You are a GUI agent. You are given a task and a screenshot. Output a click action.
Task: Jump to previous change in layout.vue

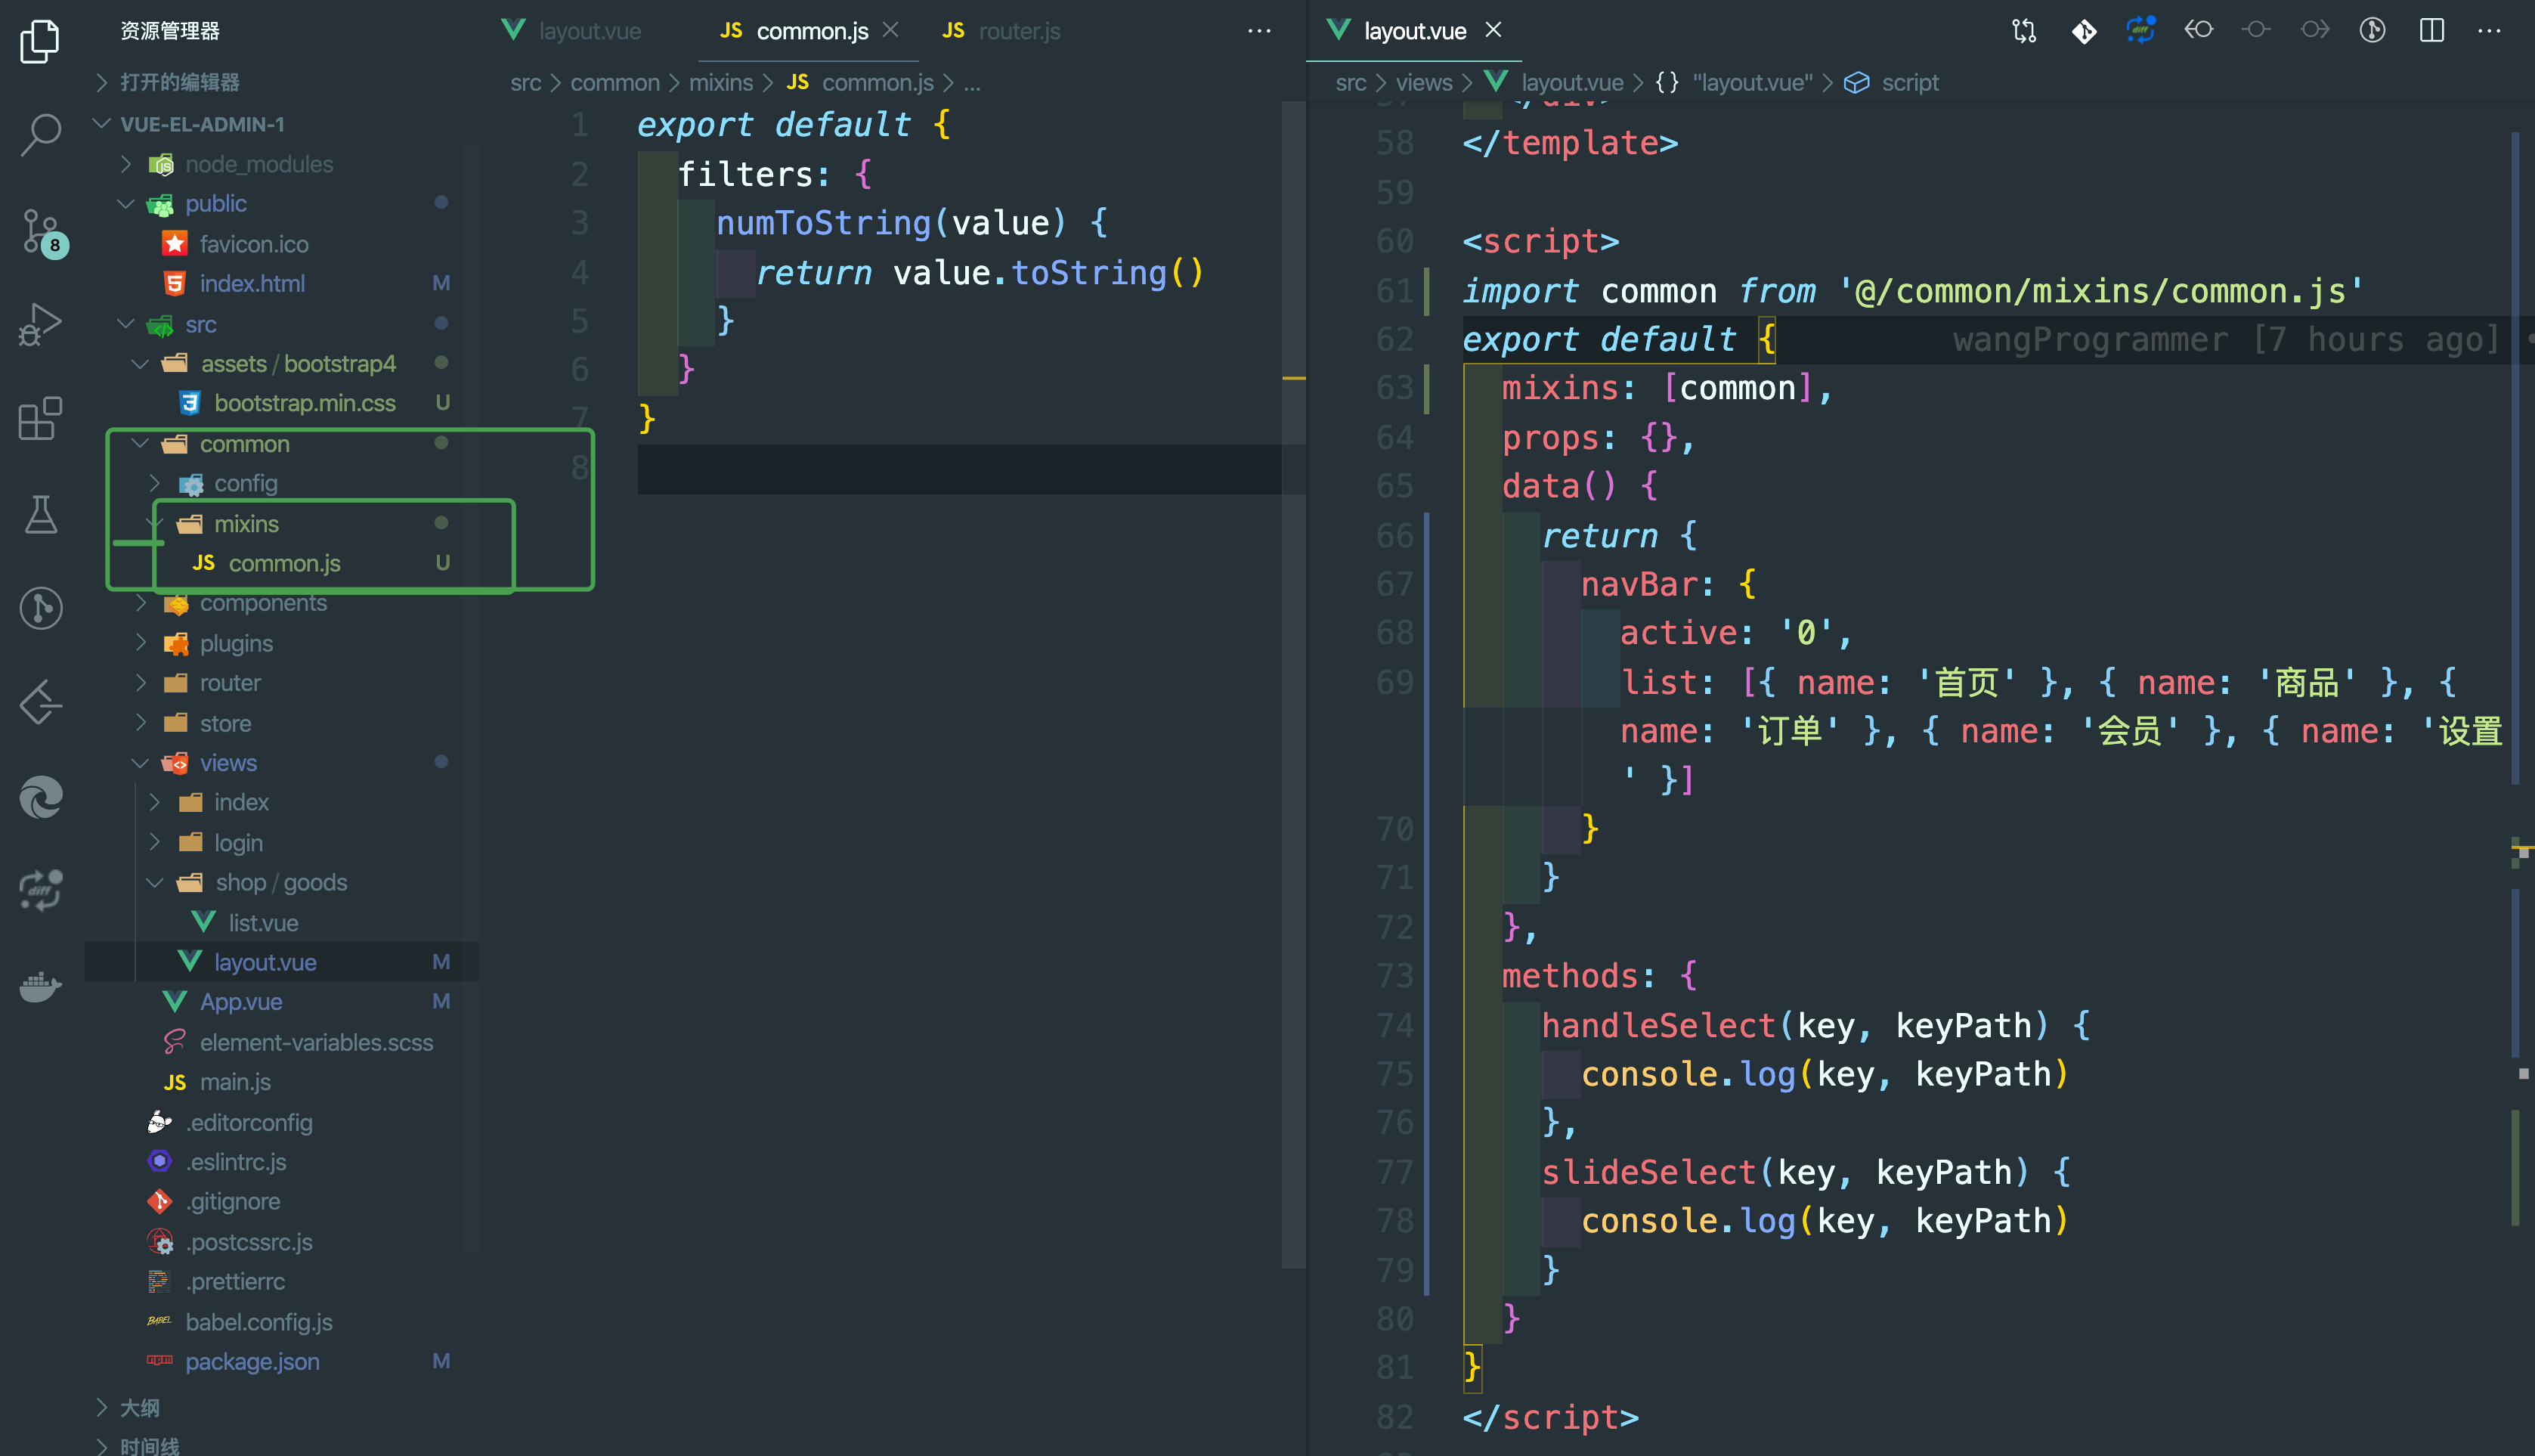(2198, 30)
